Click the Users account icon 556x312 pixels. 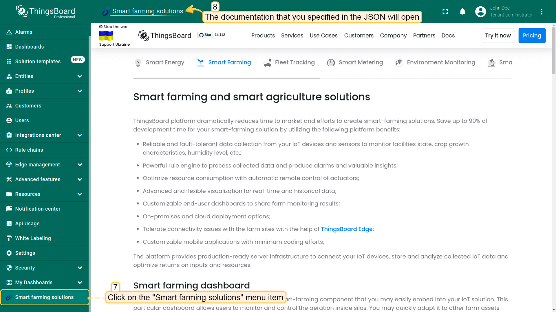click(9, 120)
